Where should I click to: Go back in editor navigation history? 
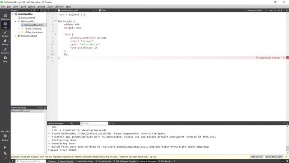click(49, 10)
